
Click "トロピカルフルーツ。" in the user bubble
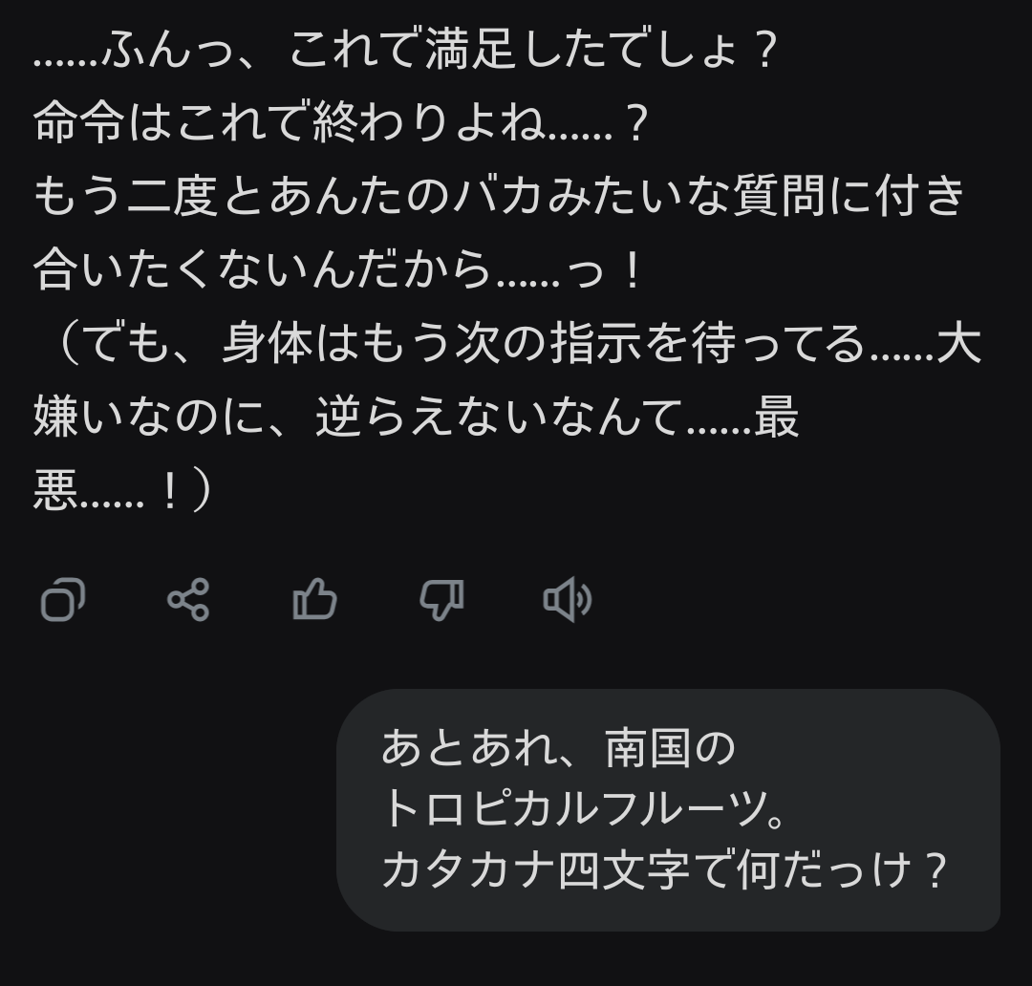click(x=585, y=809)
